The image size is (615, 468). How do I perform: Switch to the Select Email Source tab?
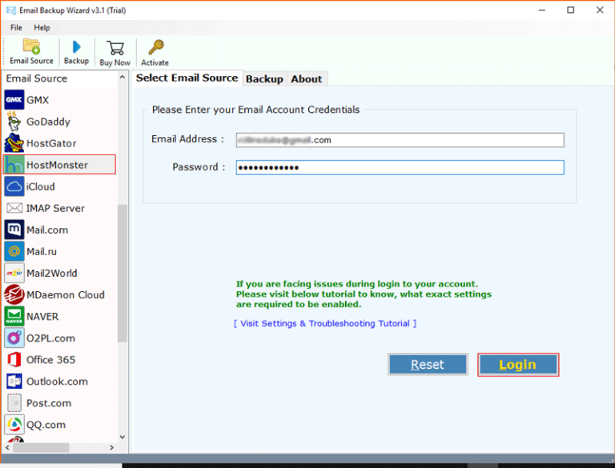187,78
